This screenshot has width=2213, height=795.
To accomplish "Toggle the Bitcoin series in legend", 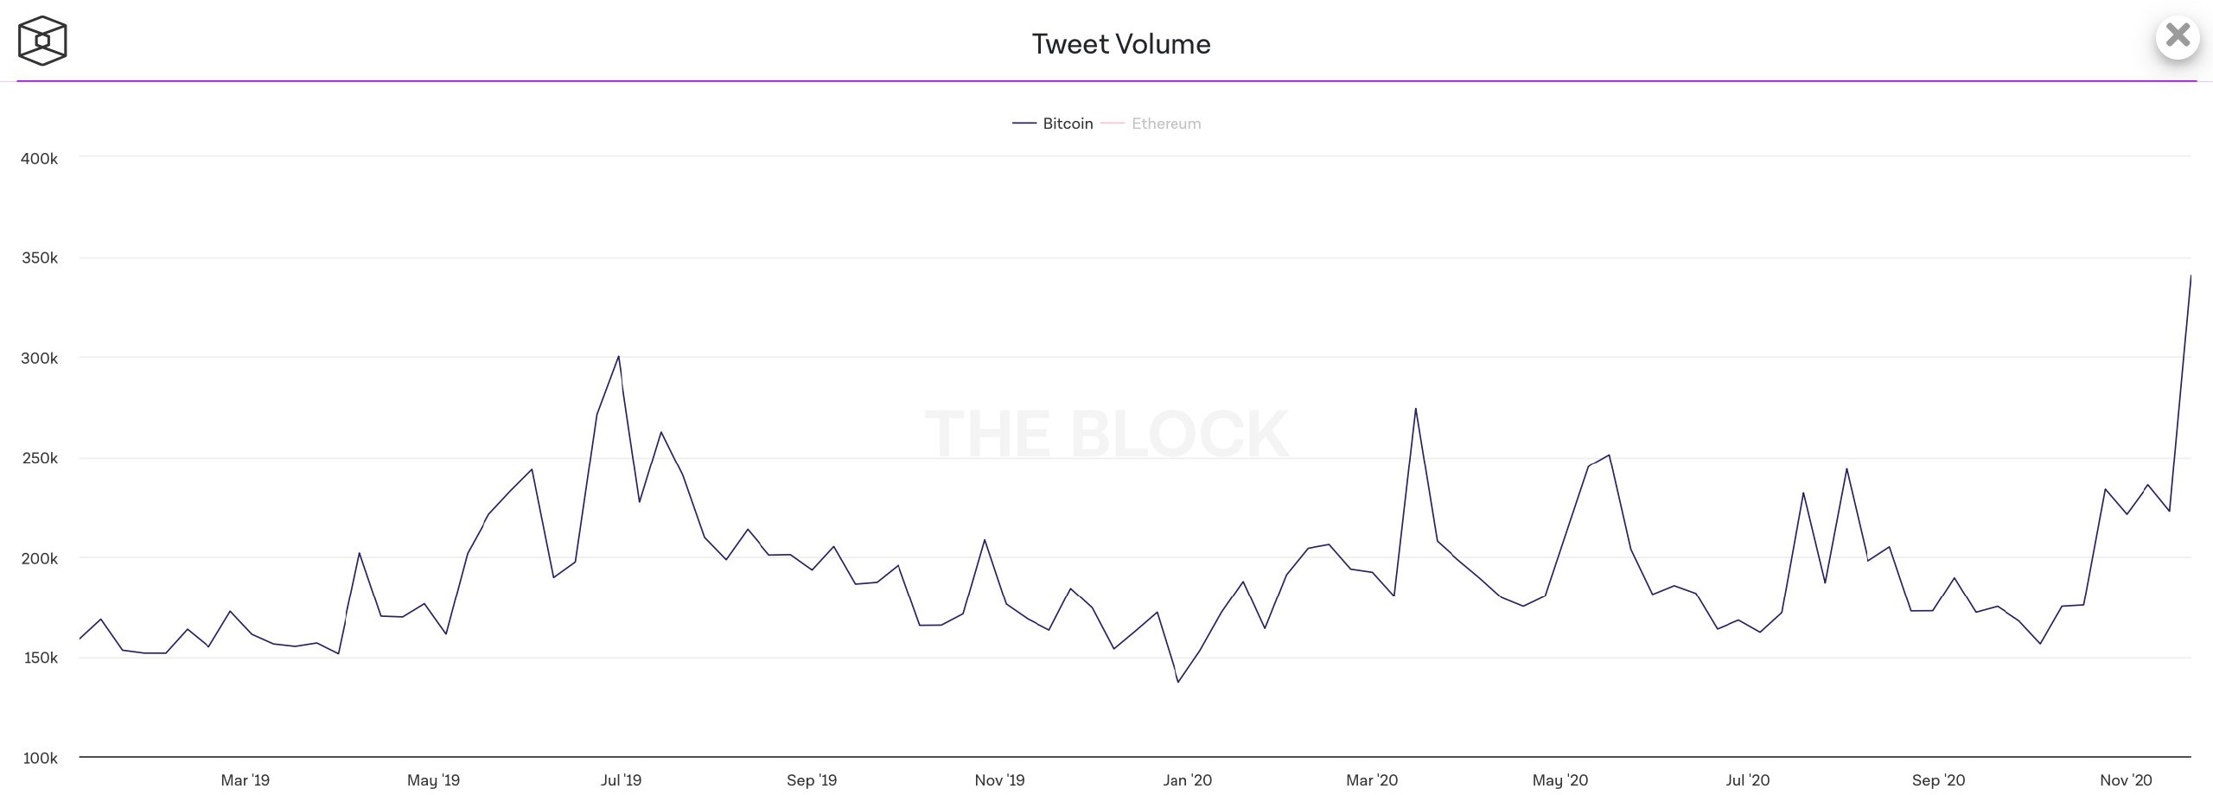I will 1067,124.
